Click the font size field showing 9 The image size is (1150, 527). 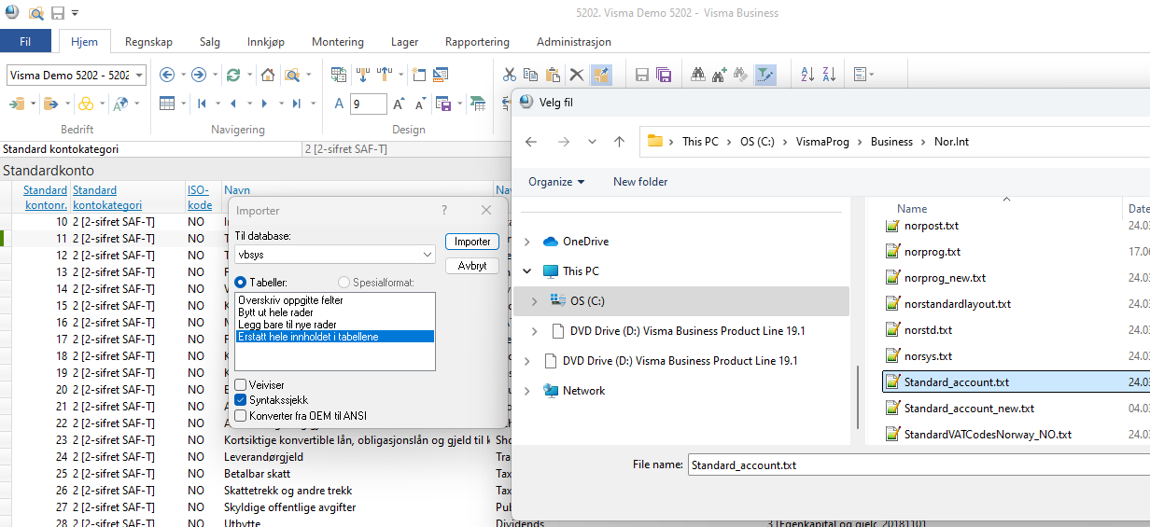tap(368, 104)
